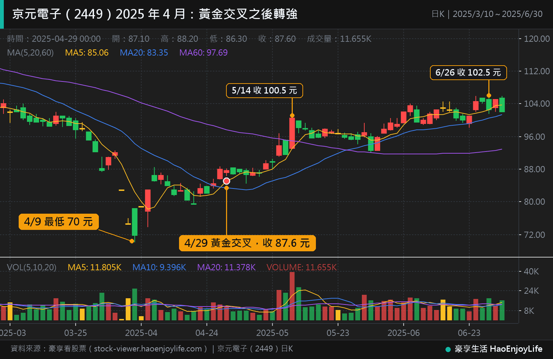The image size is (553, 359).
Task: Click the 開：87.10 open price
Action: [x=131, y=39]
